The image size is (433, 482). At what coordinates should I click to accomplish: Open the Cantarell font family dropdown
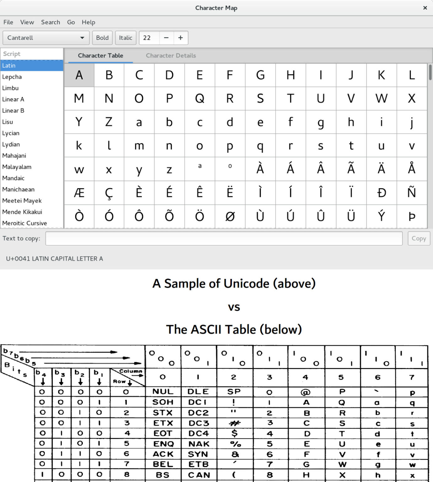[x=45, y=38]
